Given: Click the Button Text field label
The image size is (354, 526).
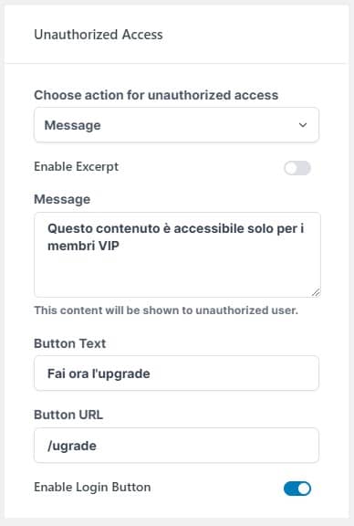Looking at the screenshot, I should [x=69, y=343].
